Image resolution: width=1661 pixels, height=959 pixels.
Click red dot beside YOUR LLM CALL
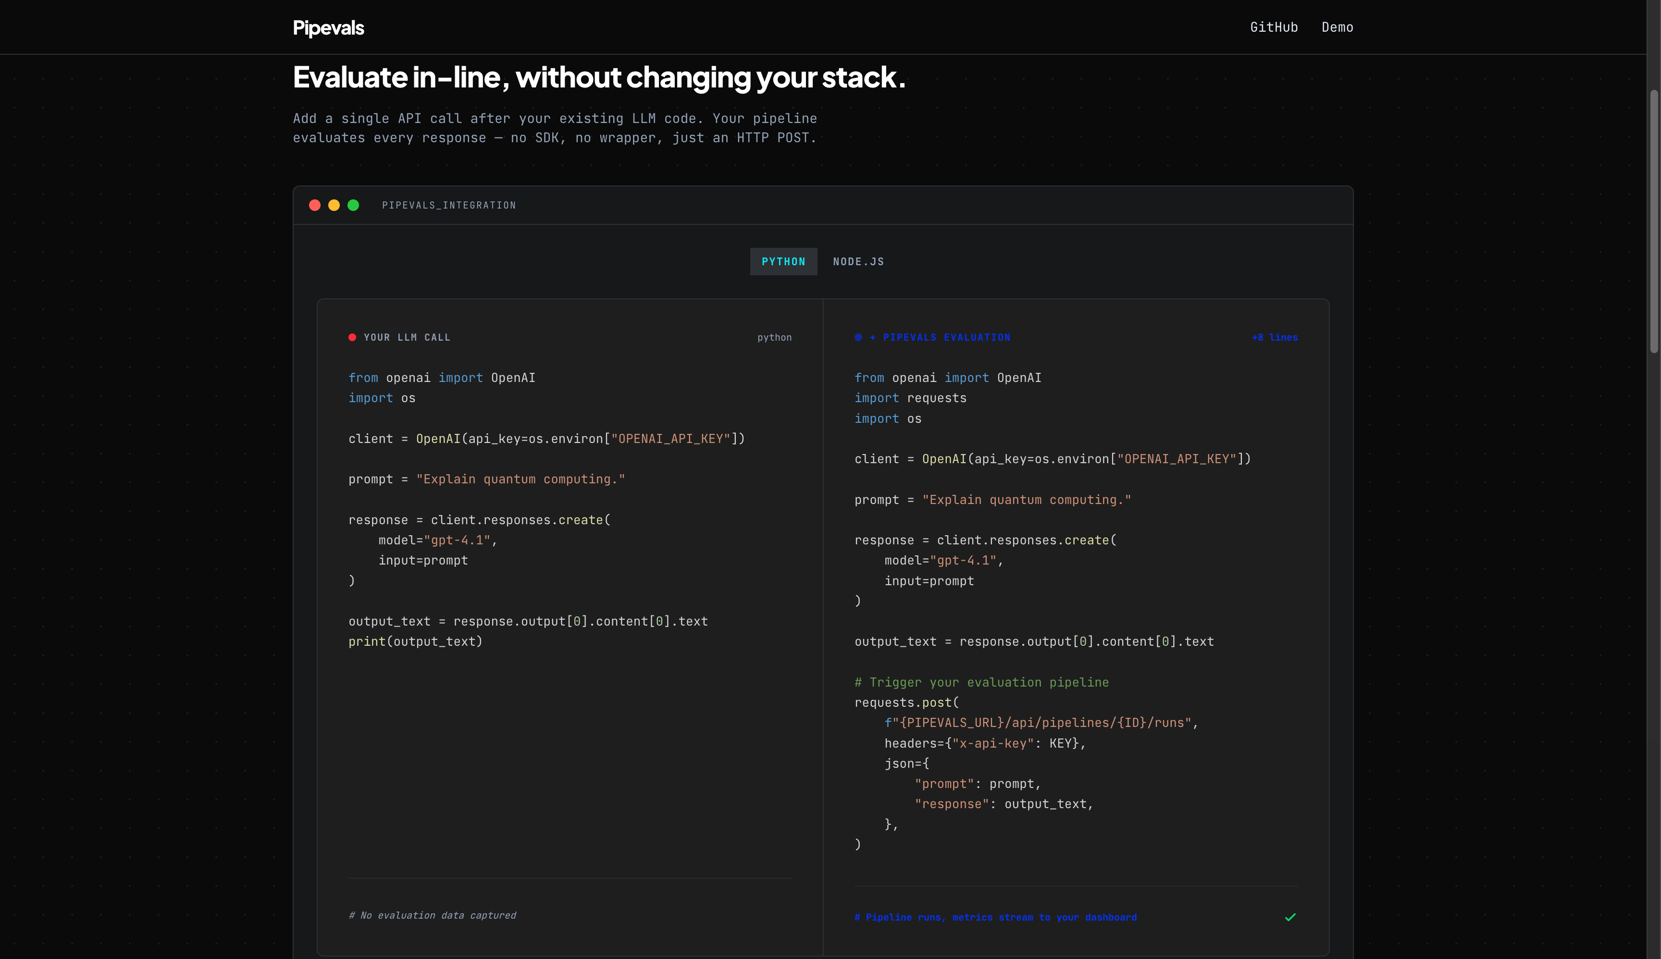(x=352, y=337)
